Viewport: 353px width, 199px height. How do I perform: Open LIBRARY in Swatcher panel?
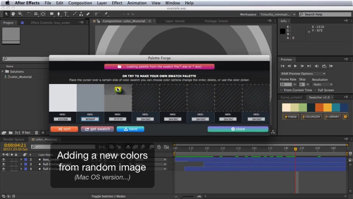[332, 117]
